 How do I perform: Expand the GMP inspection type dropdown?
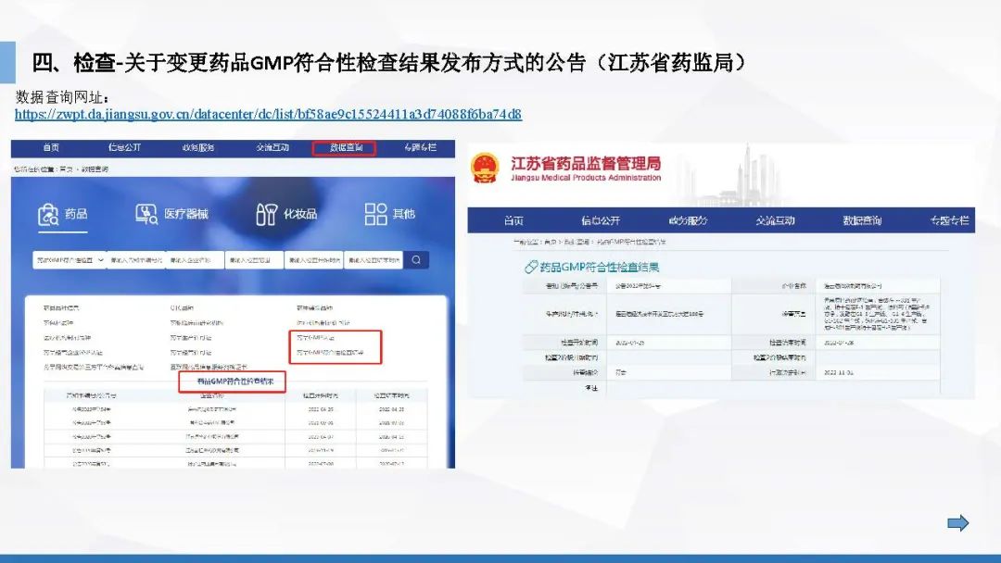[69, 260]
